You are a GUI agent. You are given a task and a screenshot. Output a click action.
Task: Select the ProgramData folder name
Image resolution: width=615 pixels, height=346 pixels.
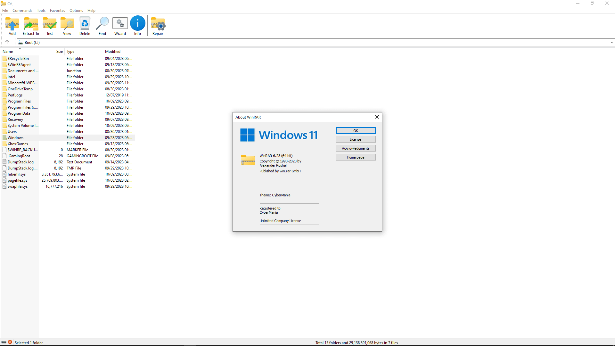point(19,113)
